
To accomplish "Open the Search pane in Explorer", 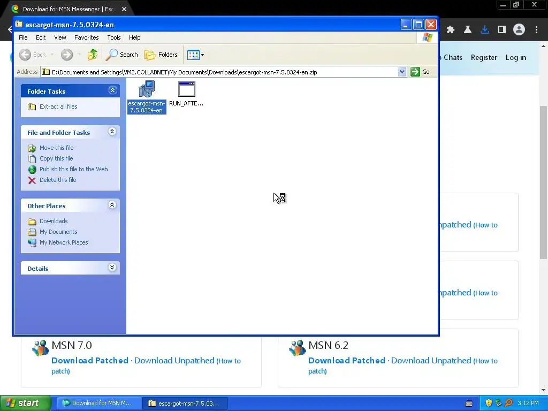I will click(121, 55).
